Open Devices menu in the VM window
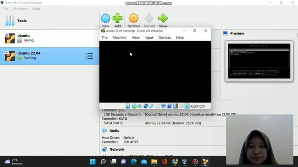Screen dimensions: 298x167 164,38
